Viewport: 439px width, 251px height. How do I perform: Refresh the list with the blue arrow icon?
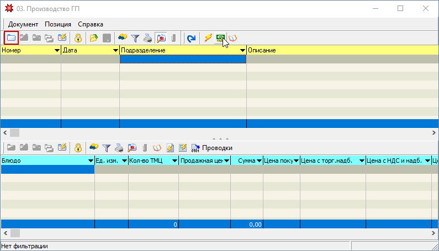coord(191,38)
